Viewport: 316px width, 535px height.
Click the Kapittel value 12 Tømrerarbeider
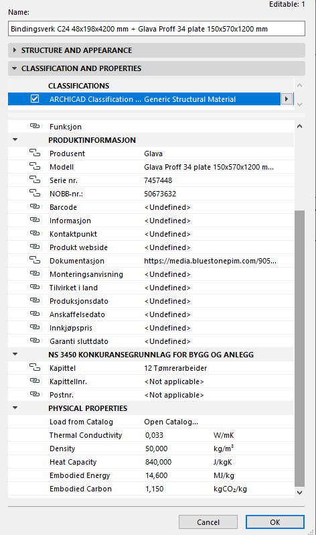(175, 368)
